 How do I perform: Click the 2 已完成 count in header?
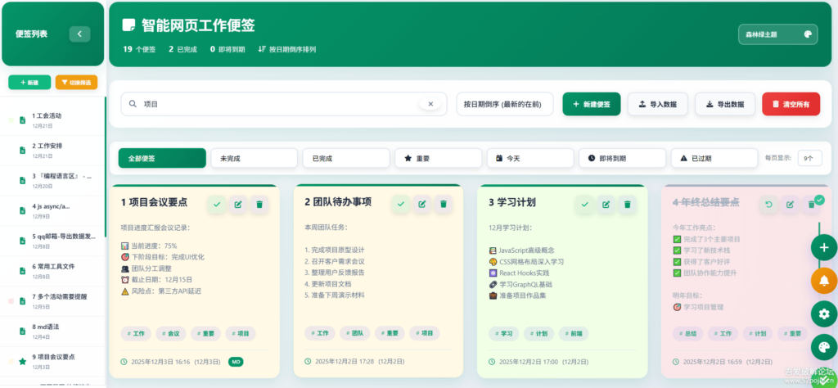click(182, 49)
